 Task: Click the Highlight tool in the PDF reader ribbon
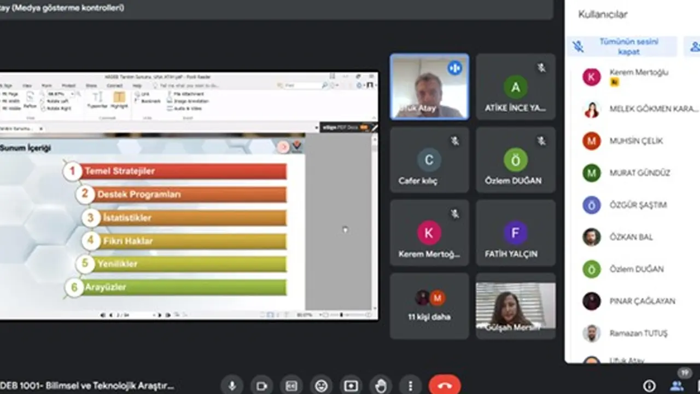point(119,100)
